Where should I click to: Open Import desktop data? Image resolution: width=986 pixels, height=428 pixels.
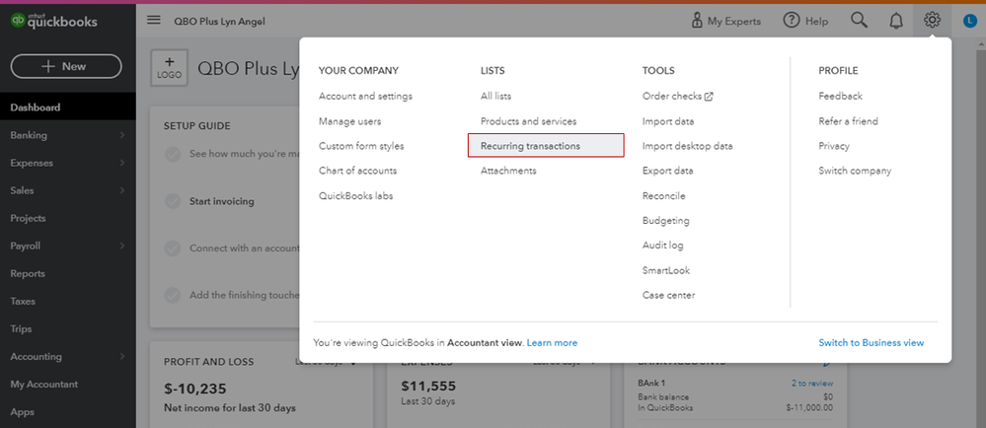[x=687, y=146]
